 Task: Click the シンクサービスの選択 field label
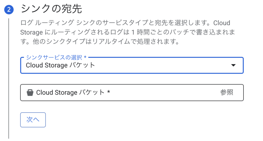[x=54, y=57]
